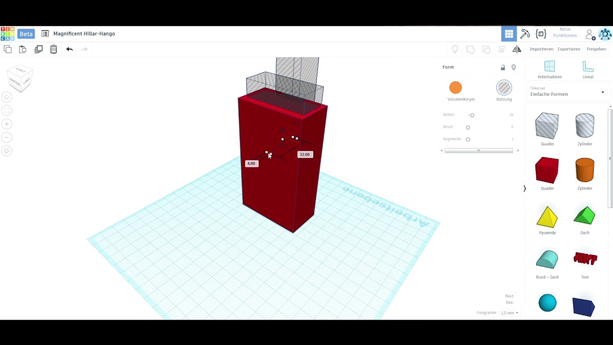Open the user profile avatar
Viewport: 613px width, 345px height.
[605, 34]
